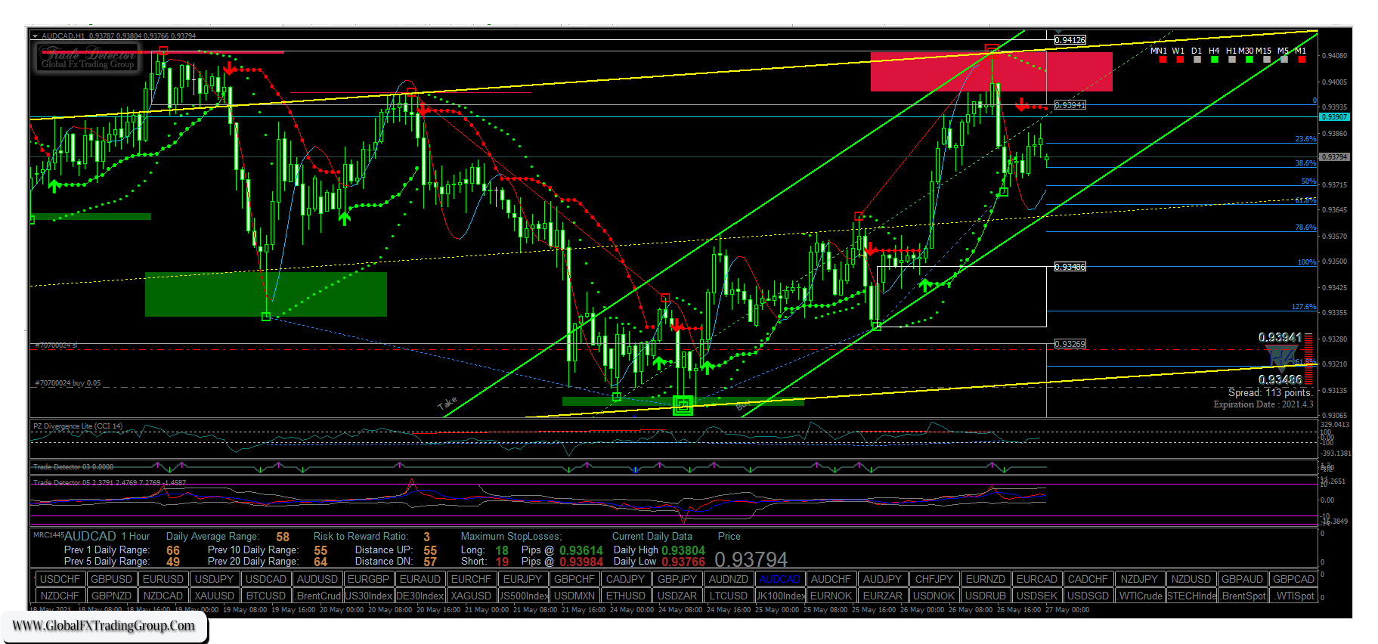1378x644 pixels.
Task: Switch chart to the EURUSD symbol
Action: pos(163,579)
